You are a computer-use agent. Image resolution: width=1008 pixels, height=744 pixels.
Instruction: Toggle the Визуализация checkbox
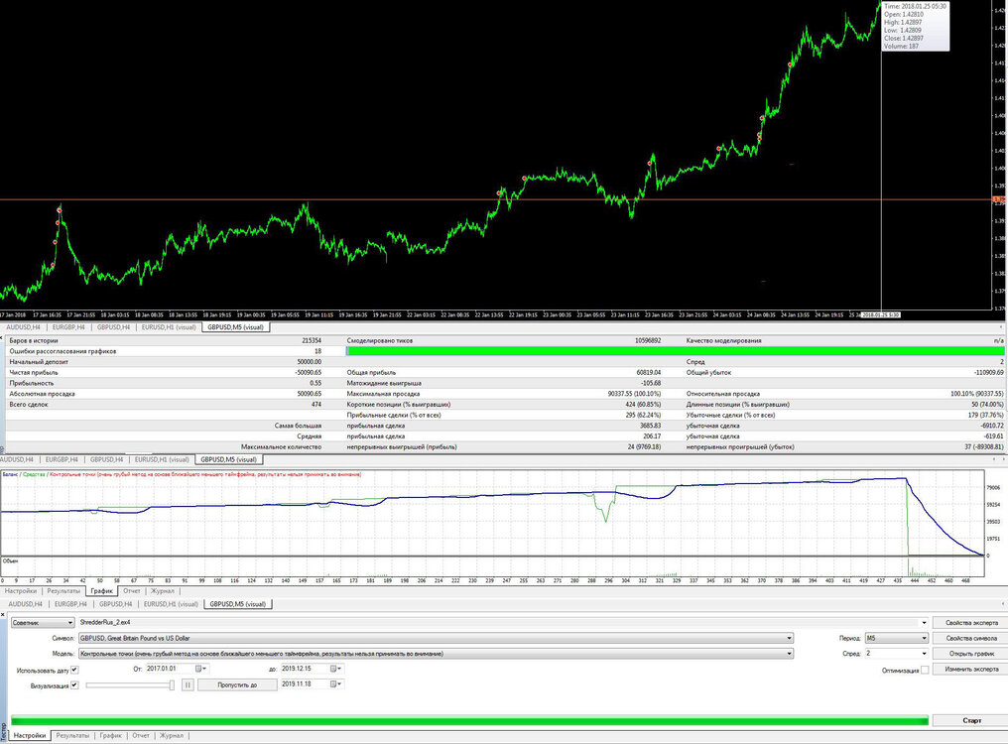[74, 685]
